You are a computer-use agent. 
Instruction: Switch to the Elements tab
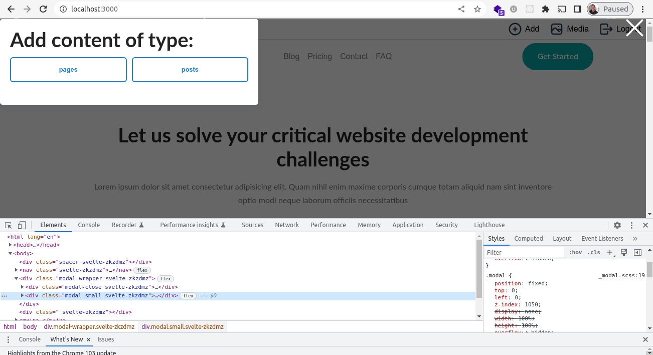coord(53,225)
